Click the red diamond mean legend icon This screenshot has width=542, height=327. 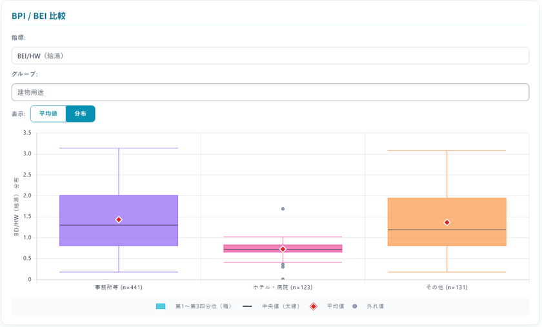314,306
